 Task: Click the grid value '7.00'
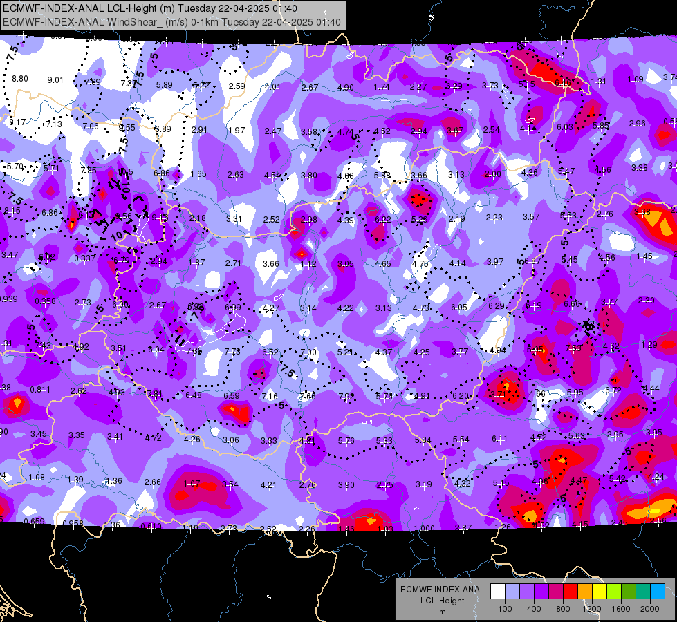[x=308, y=352]
